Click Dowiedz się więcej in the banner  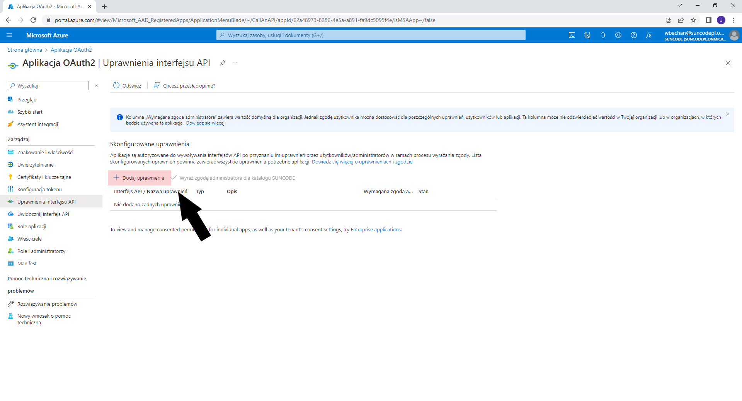tap(205, 123)
